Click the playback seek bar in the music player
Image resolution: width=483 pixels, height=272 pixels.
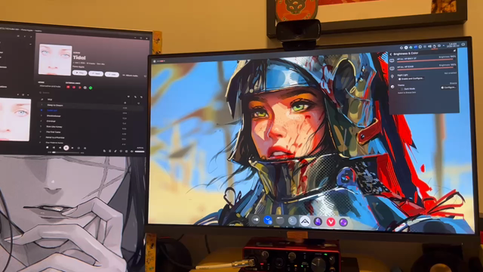tap(66, 153)
